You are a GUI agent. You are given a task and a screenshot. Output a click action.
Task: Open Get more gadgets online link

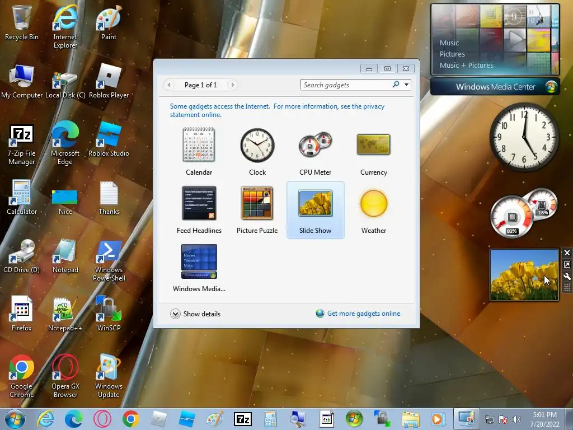[x=358, y=314]
